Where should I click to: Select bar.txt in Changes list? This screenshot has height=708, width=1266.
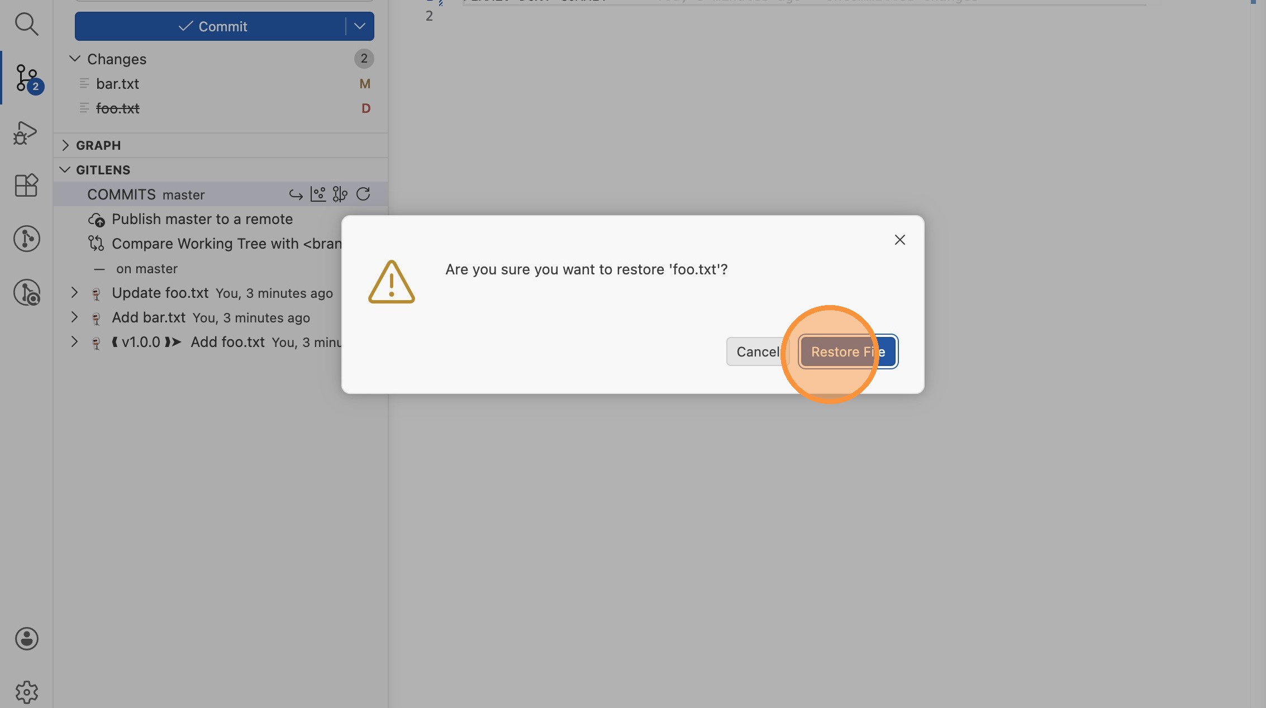117,84
